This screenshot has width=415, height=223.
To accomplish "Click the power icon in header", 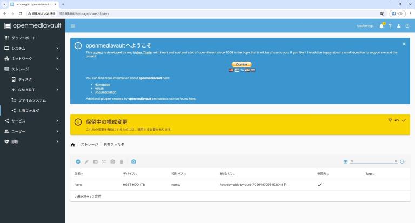I will (x=407, y=26).
